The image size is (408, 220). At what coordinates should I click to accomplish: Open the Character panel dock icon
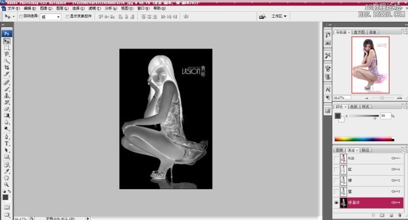click(328, 89)
